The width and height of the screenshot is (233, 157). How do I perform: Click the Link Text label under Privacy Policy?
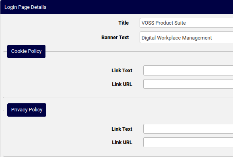122,129
